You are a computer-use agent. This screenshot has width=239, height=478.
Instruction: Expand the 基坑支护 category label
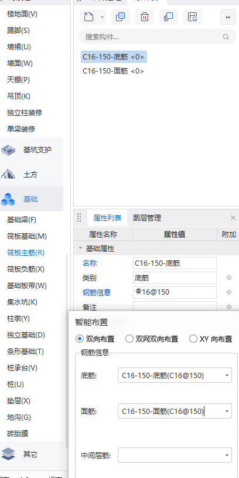[37, 150]
